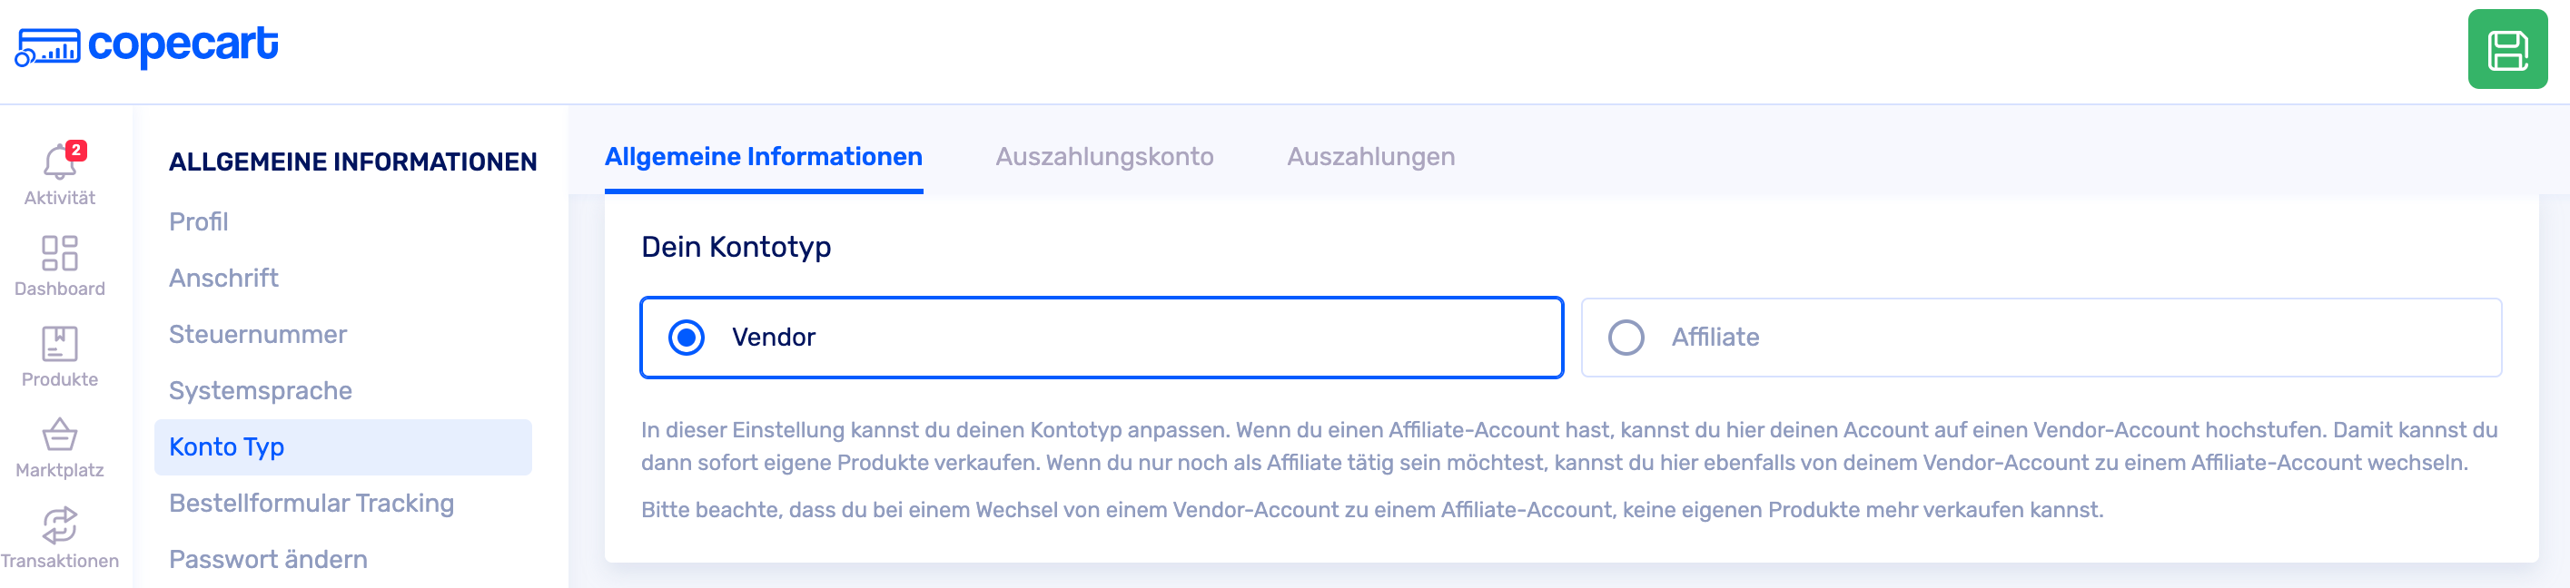Image resolution: width=2570 pixels, height=588 pixels.
Task: Open the Marktplatz basket icon
Action: pos(60,436)
